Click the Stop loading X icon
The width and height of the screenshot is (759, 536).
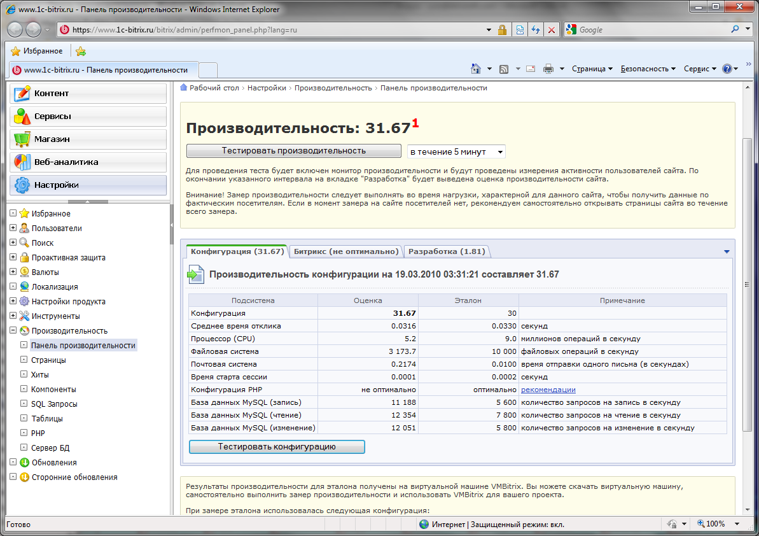tap(552, 30)
